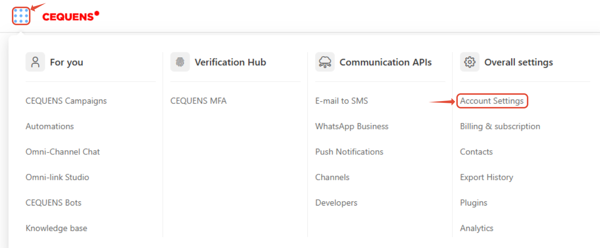This screenshot has height=248, width=600.
Task: Select CEQUENS MFA
Action: pos(198,101)
